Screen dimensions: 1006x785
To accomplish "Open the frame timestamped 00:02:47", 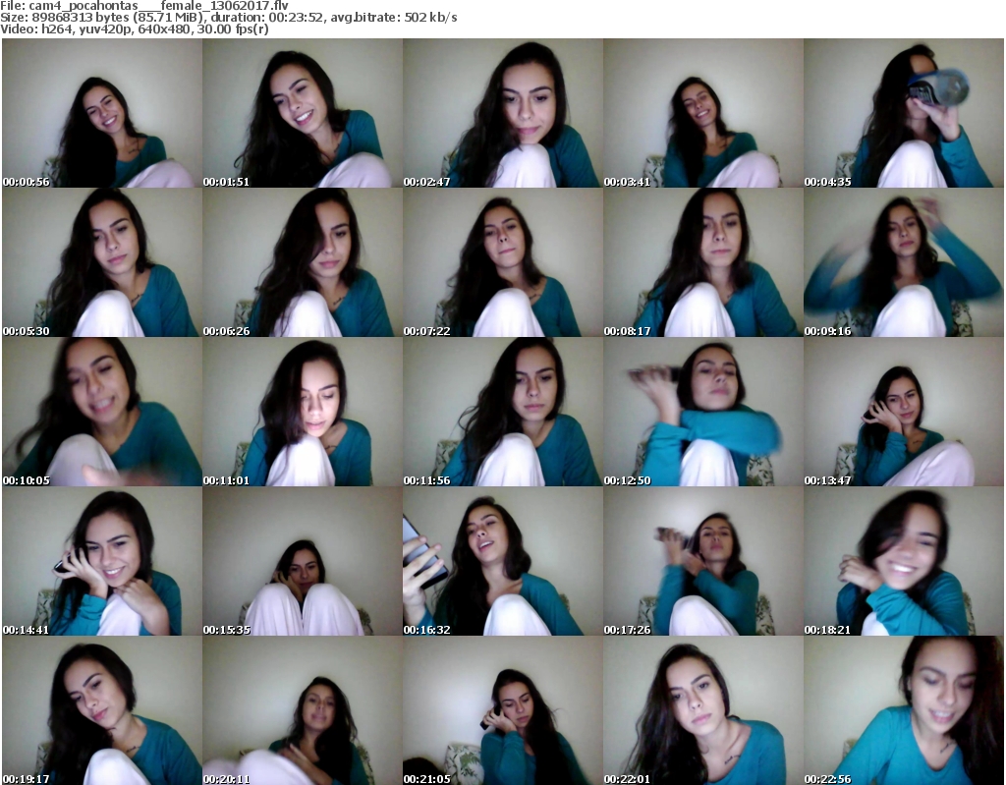I will [x=502, y=113].
